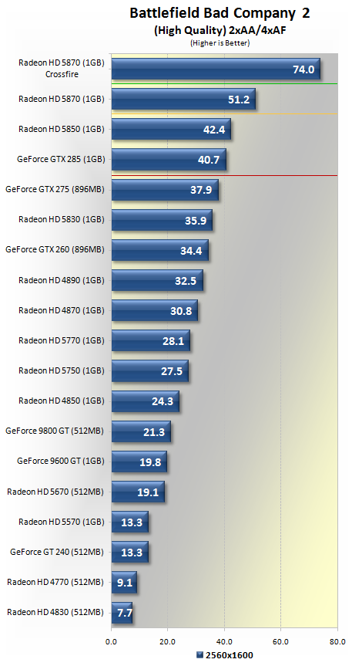Viewport: 352px width, 666px height.
Task: Click the 'Radeon HD 5850 (1GB)' label
Action: [62, 129]
